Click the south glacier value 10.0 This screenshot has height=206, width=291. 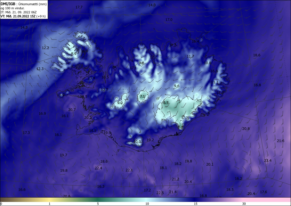[x=137, y=142]
